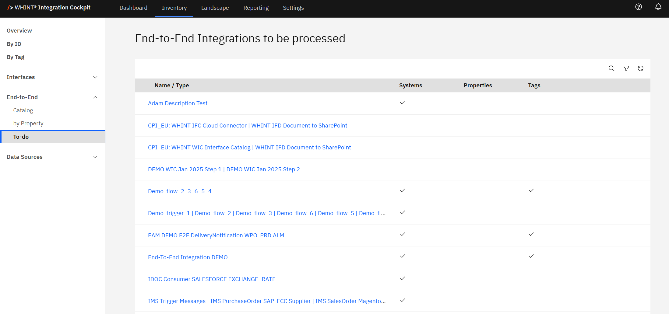Switch to the Dashboard tab
This screenshot has height=314, width=669.
tap(133, 8)
